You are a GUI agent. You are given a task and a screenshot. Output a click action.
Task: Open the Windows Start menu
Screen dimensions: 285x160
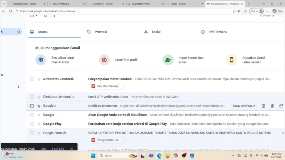93,156
